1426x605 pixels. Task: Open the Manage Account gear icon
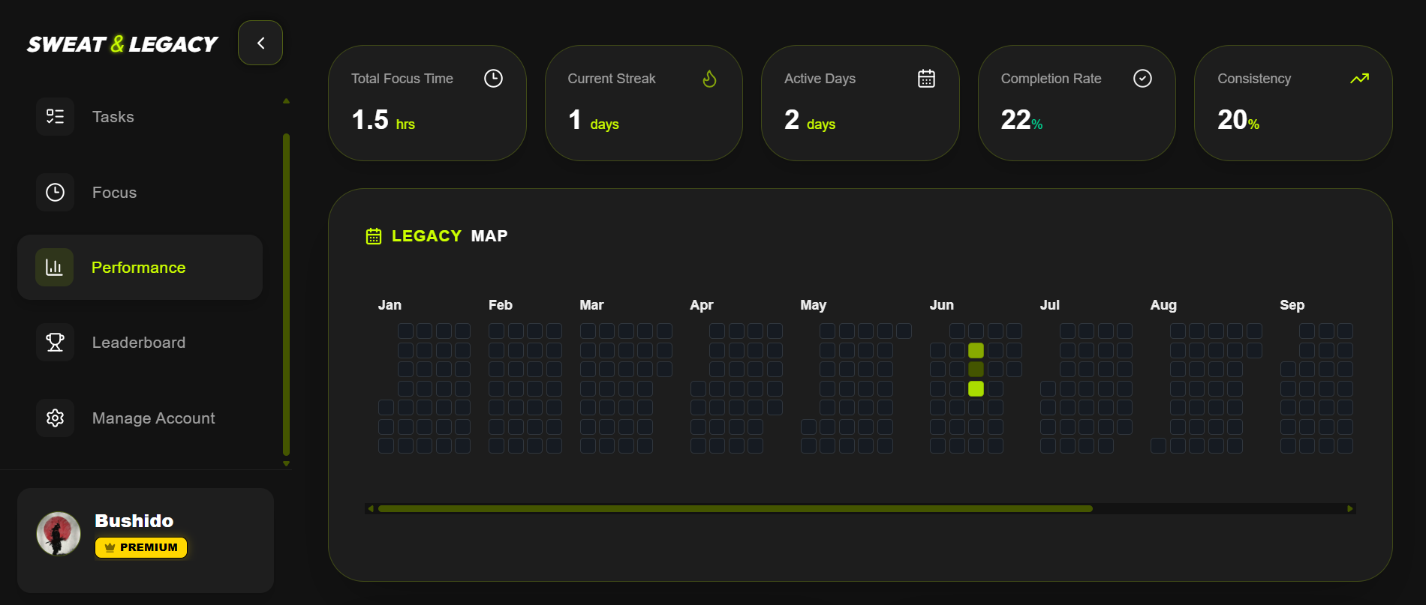[55, 418]
